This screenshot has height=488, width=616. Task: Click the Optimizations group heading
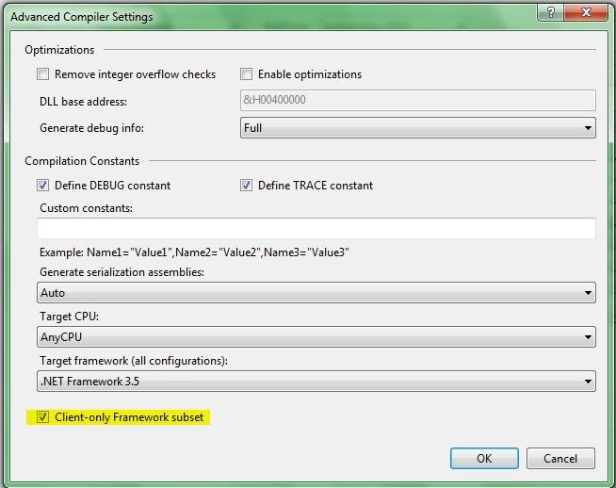[x=59, y=50]
